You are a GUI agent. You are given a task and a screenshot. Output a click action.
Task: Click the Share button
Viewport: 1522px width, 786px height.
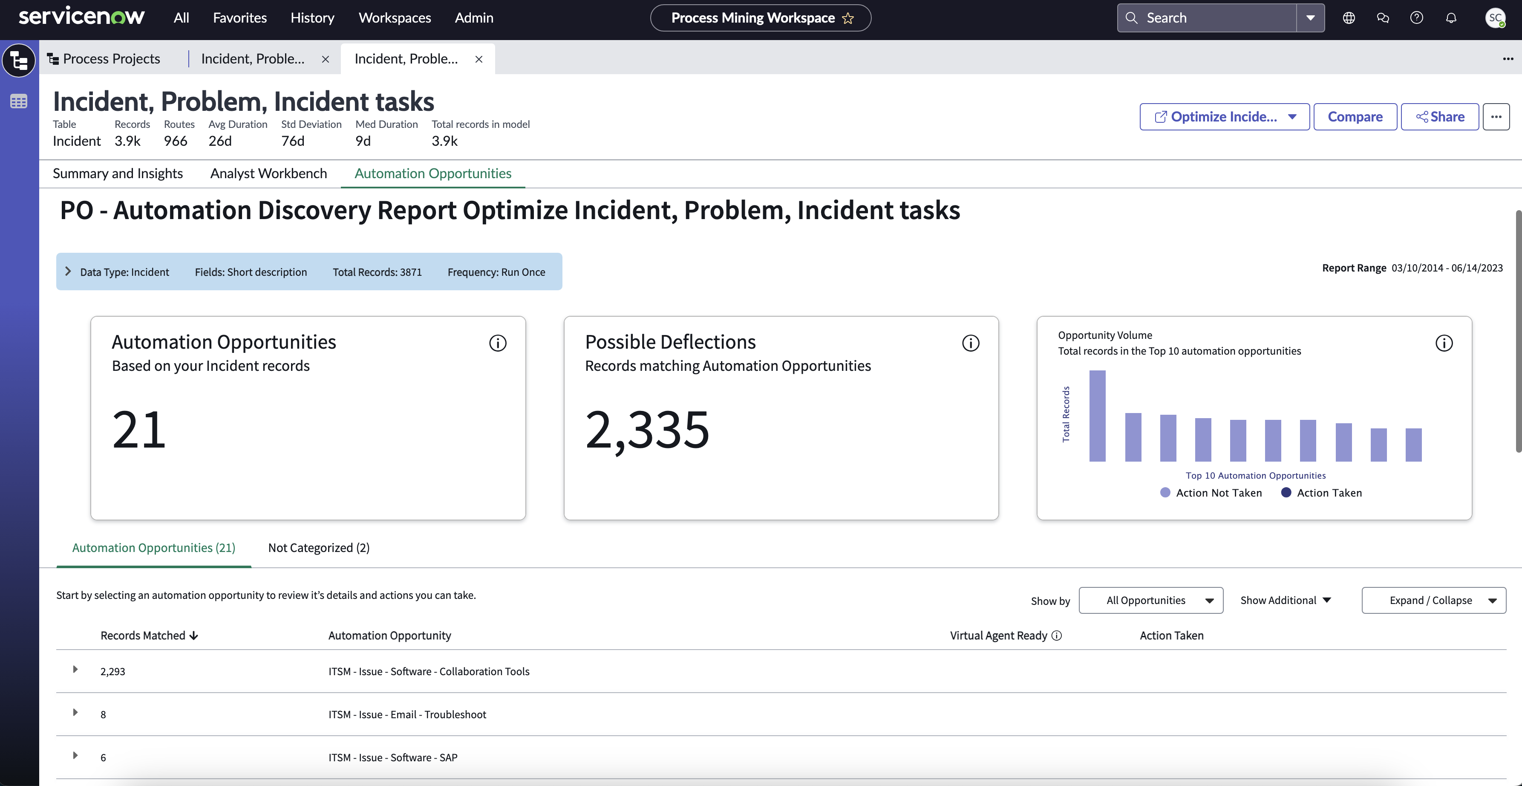coord(1440,116)
